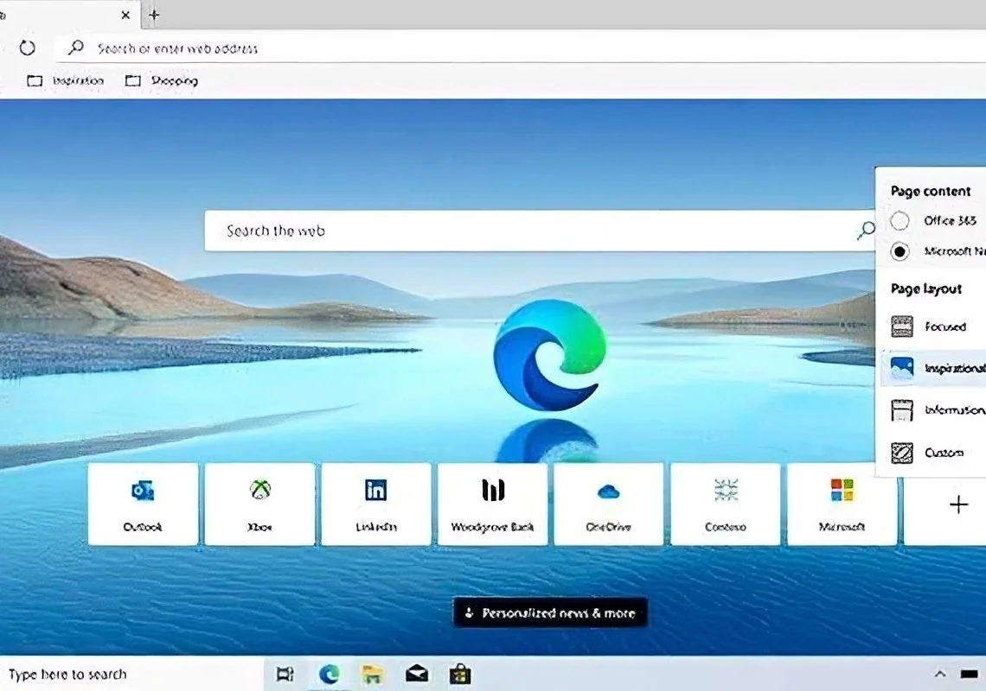Click the Windows taskbar search box

click(x=132, y=674)
